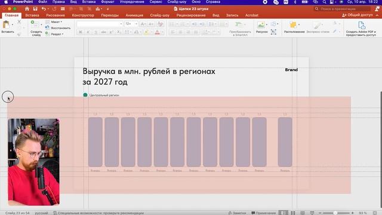Align text left in the ribbon

coord(172,32)
